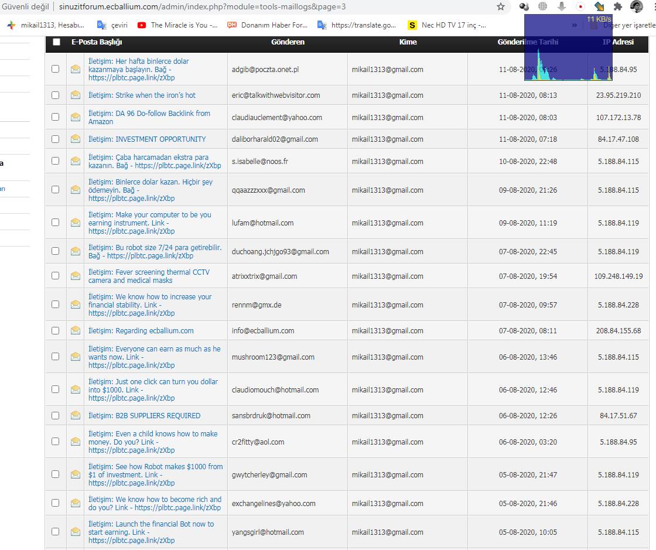
Task: Check the box for 'Strike when the iron's hot'
Action: click(x=56, y=95)
